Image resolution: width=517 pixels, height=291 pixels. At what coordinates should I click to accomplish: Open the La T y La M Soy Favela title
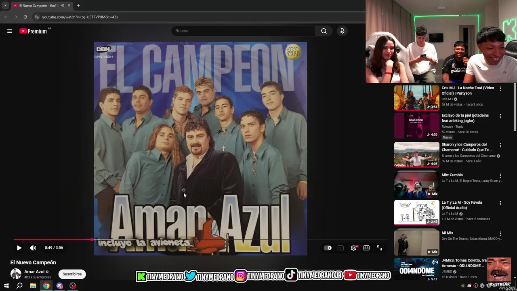point(462,205)
